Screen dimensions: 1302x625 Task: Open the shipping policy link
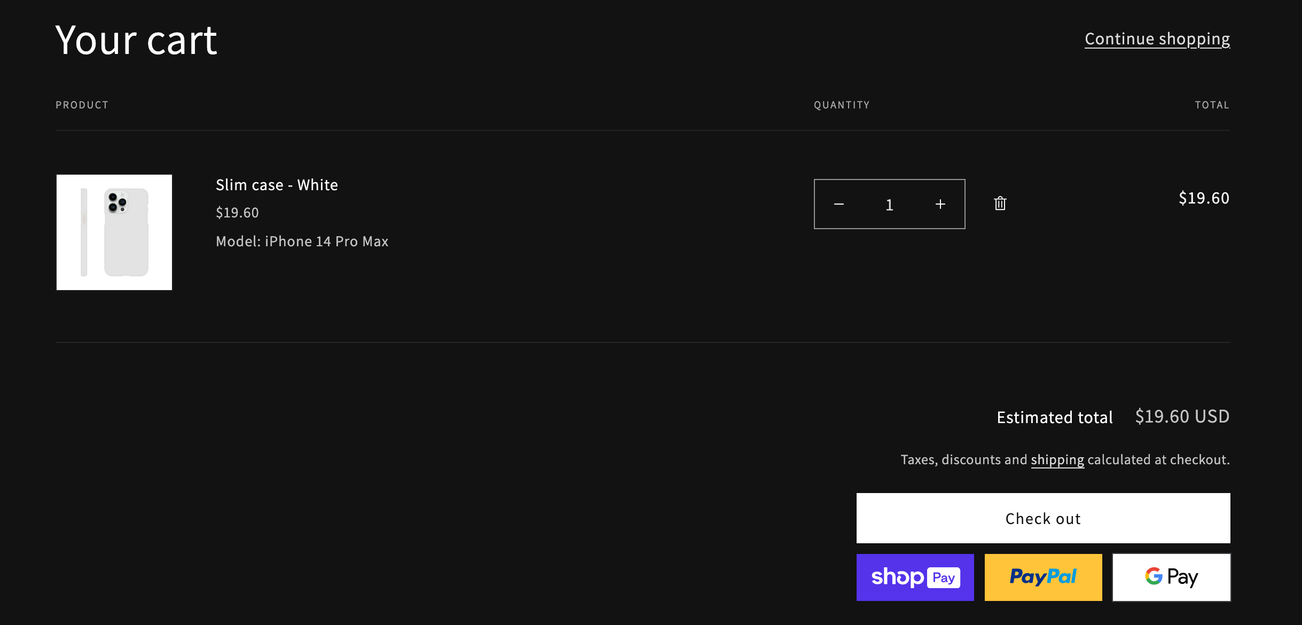1057,460
